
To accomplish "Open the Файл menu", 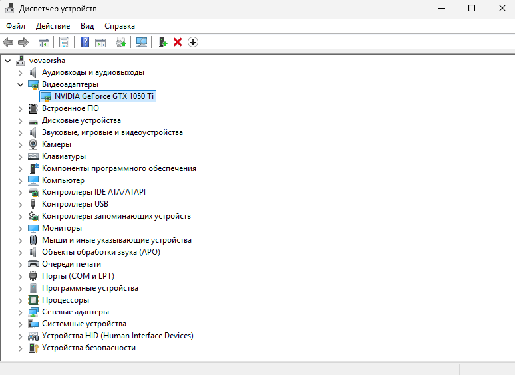I will click(15, 25).
